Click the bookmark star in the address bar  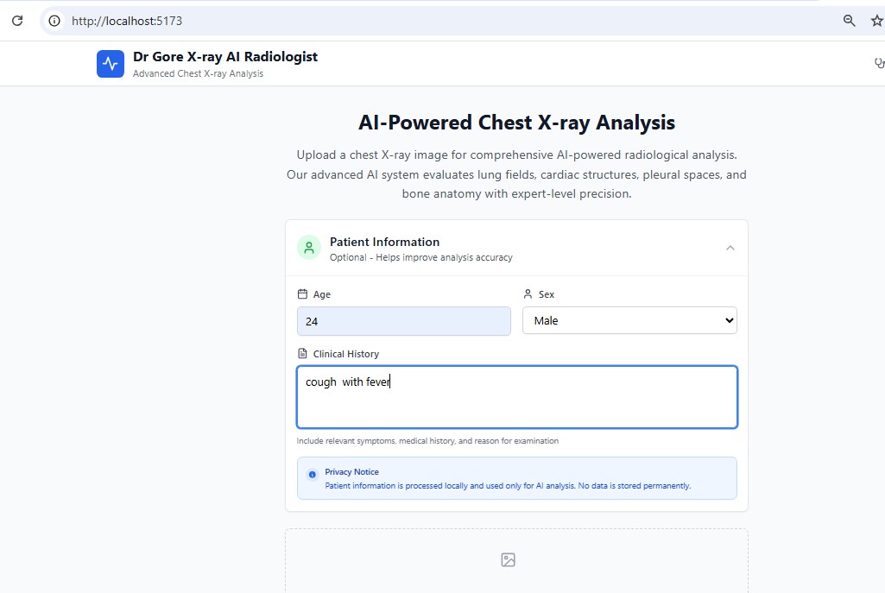(x=876, y=20)
